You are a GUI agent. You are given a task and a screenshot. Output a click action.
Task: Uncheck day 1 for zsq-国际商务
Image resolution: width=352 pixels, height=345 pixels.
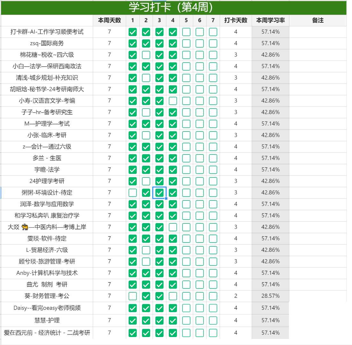pos(132,43)
